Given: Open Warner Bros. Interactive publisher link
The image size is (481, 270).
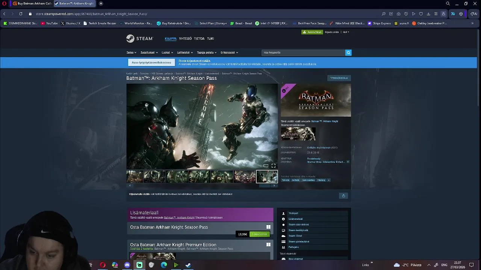Looking at the screenshot, I should tap(326, 162).
